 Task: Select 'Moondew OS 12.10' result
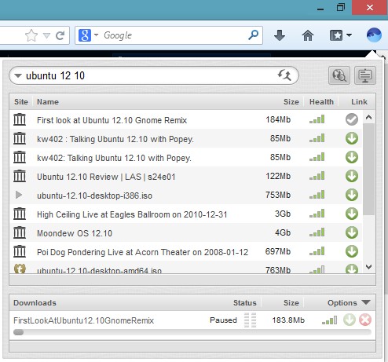75,233
